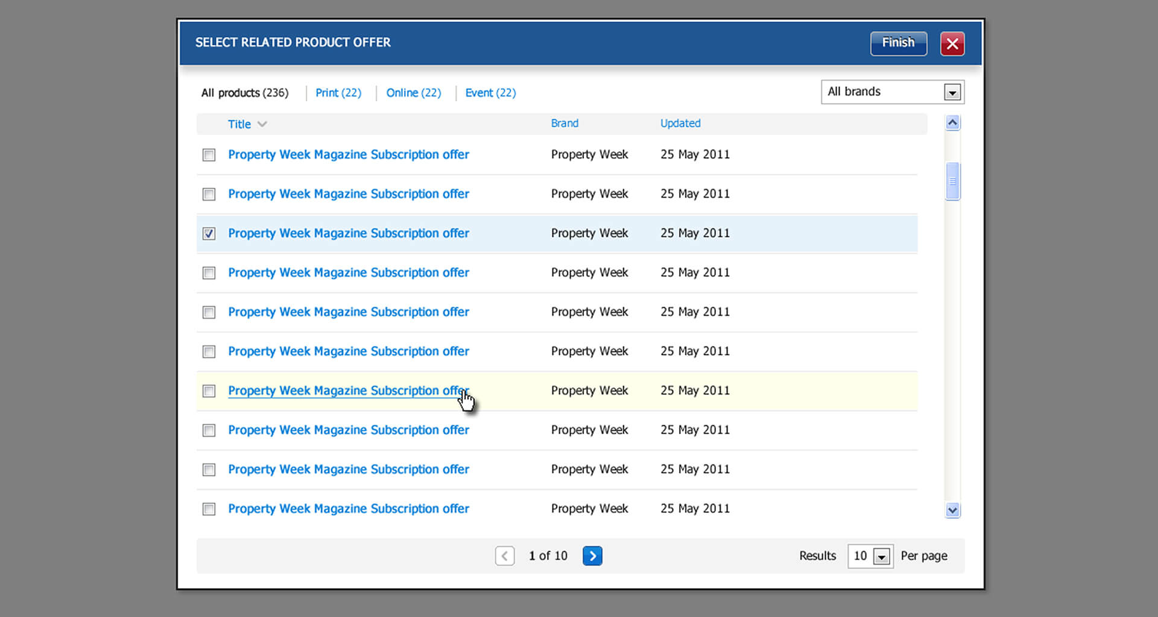The image size is (1158, 617).
Task: Select the last row's checkbox
Action: (209, 509)
